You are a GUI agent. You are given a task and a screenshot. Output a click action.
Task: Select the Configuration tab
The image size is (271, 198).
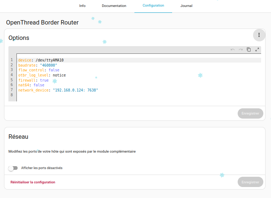coord(153,6)
